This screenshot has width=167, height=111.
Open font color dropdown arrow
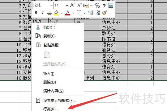click(x=73, y=13)
